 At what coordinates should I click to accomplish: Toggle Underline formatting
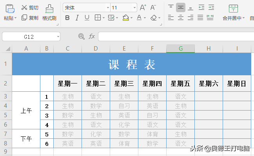click(x=87, y=18)
